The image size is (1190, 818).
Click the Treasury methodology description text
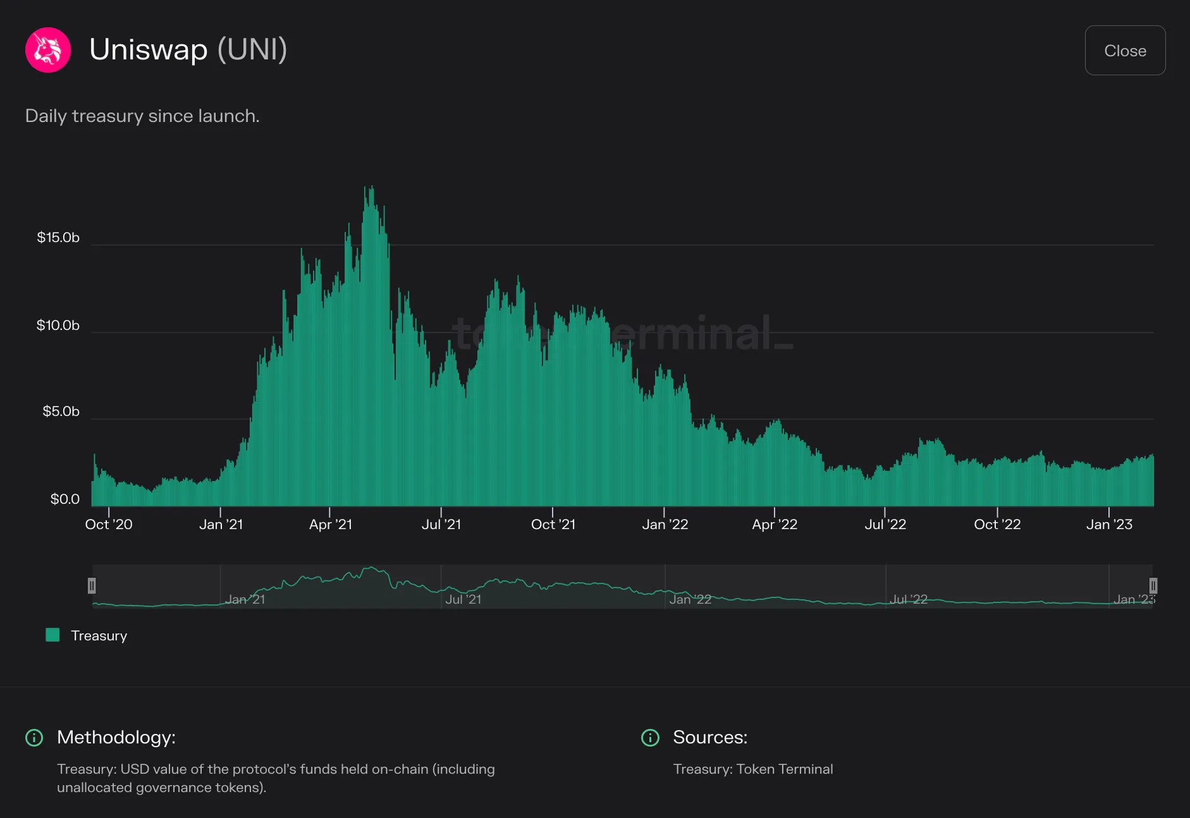276,778
